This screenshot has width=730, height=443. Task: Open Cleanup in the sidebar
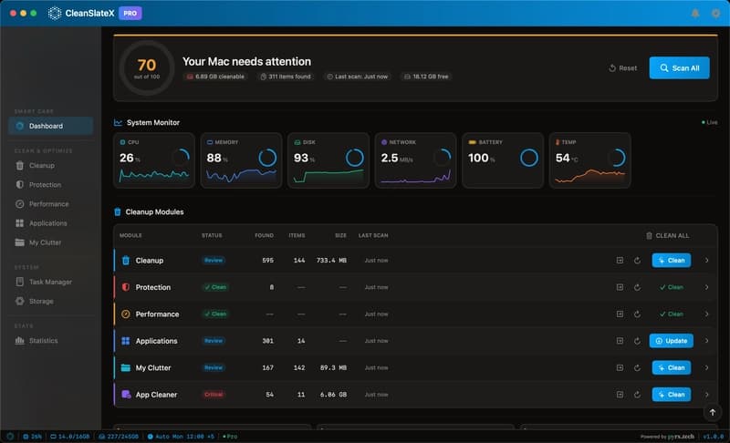[51, 166]
